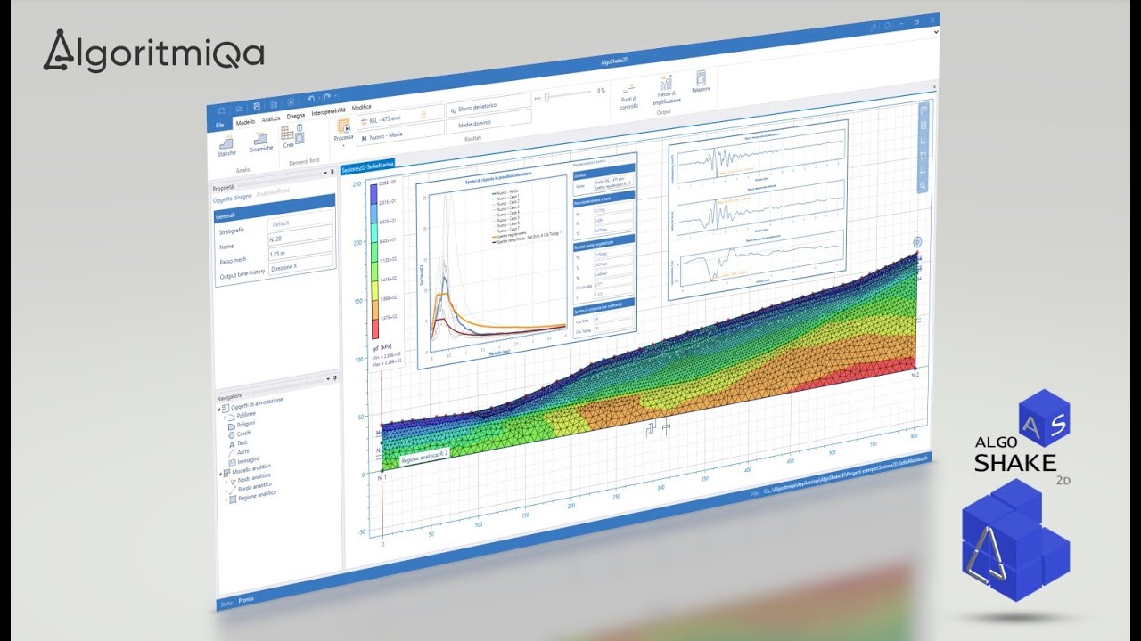Screen dimensions: 1141x641
Task: Click the Processa run icon
Action: [343, 126]
